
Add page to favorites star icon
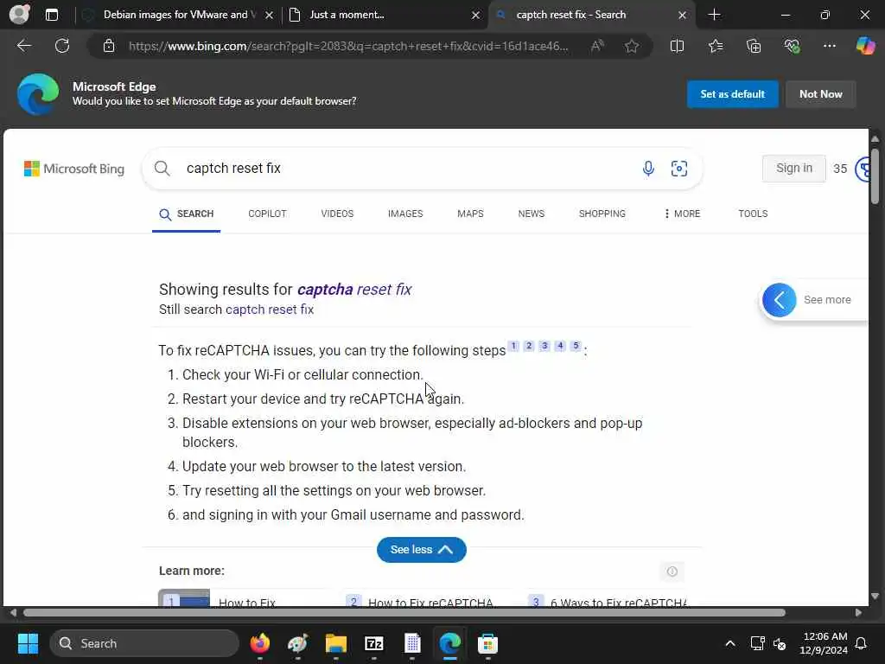tap(632, 46)
